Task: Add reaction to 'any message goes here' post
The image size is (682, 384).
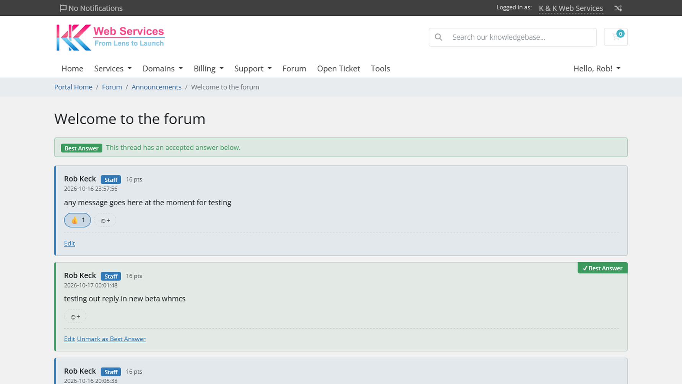Action: [105, 220]
